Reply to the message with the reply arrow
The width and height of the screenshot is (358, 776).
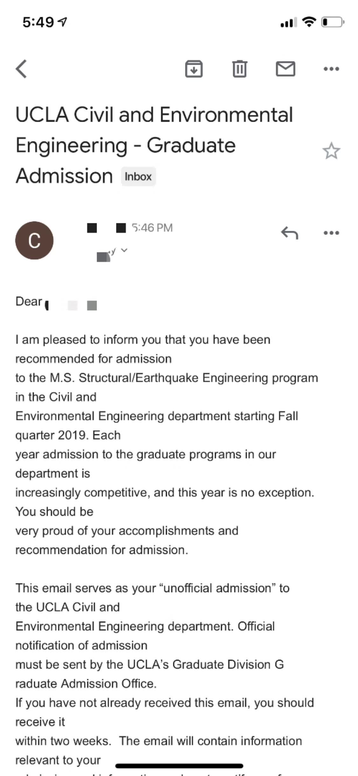coord(289,233)
